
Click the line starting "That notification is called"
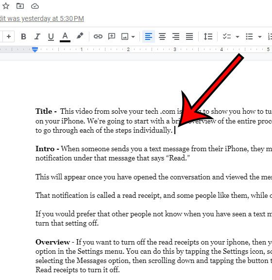click(x=153, y=195)
